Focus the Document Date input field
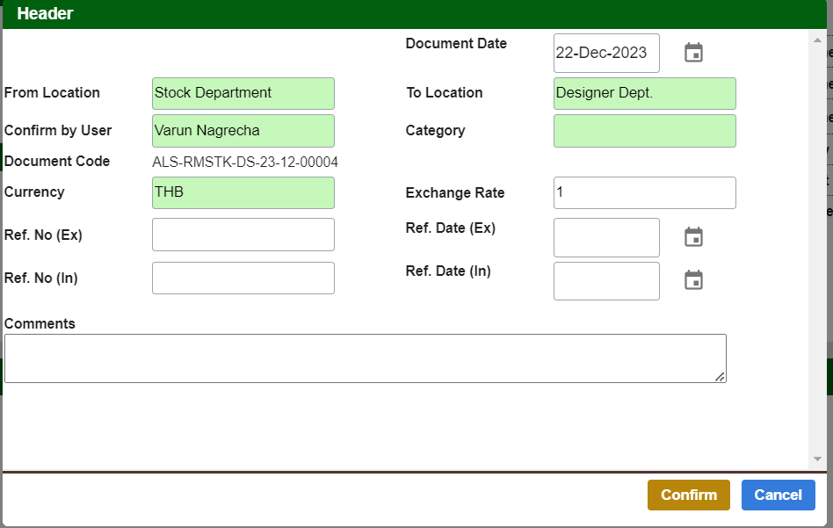 606,53
